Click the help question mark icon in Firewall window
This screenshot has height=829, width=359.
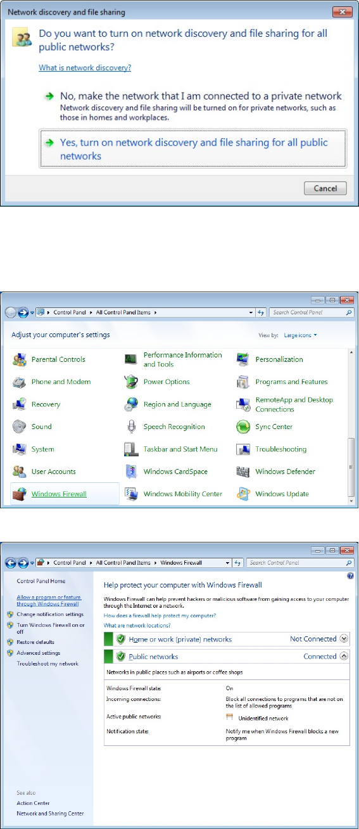coord(350,576)
